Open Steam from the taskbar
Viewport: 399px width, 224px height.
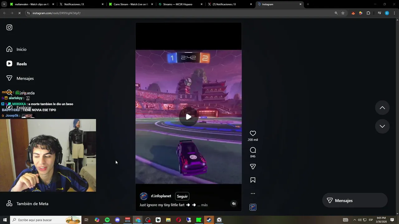209,220
